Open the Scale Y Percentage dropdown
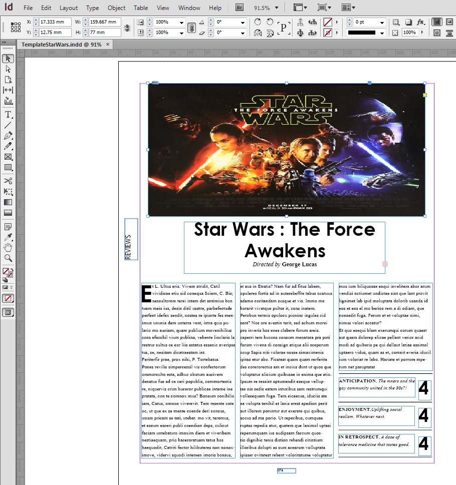This screenshot has width=456, height=485. click(181, 33)
